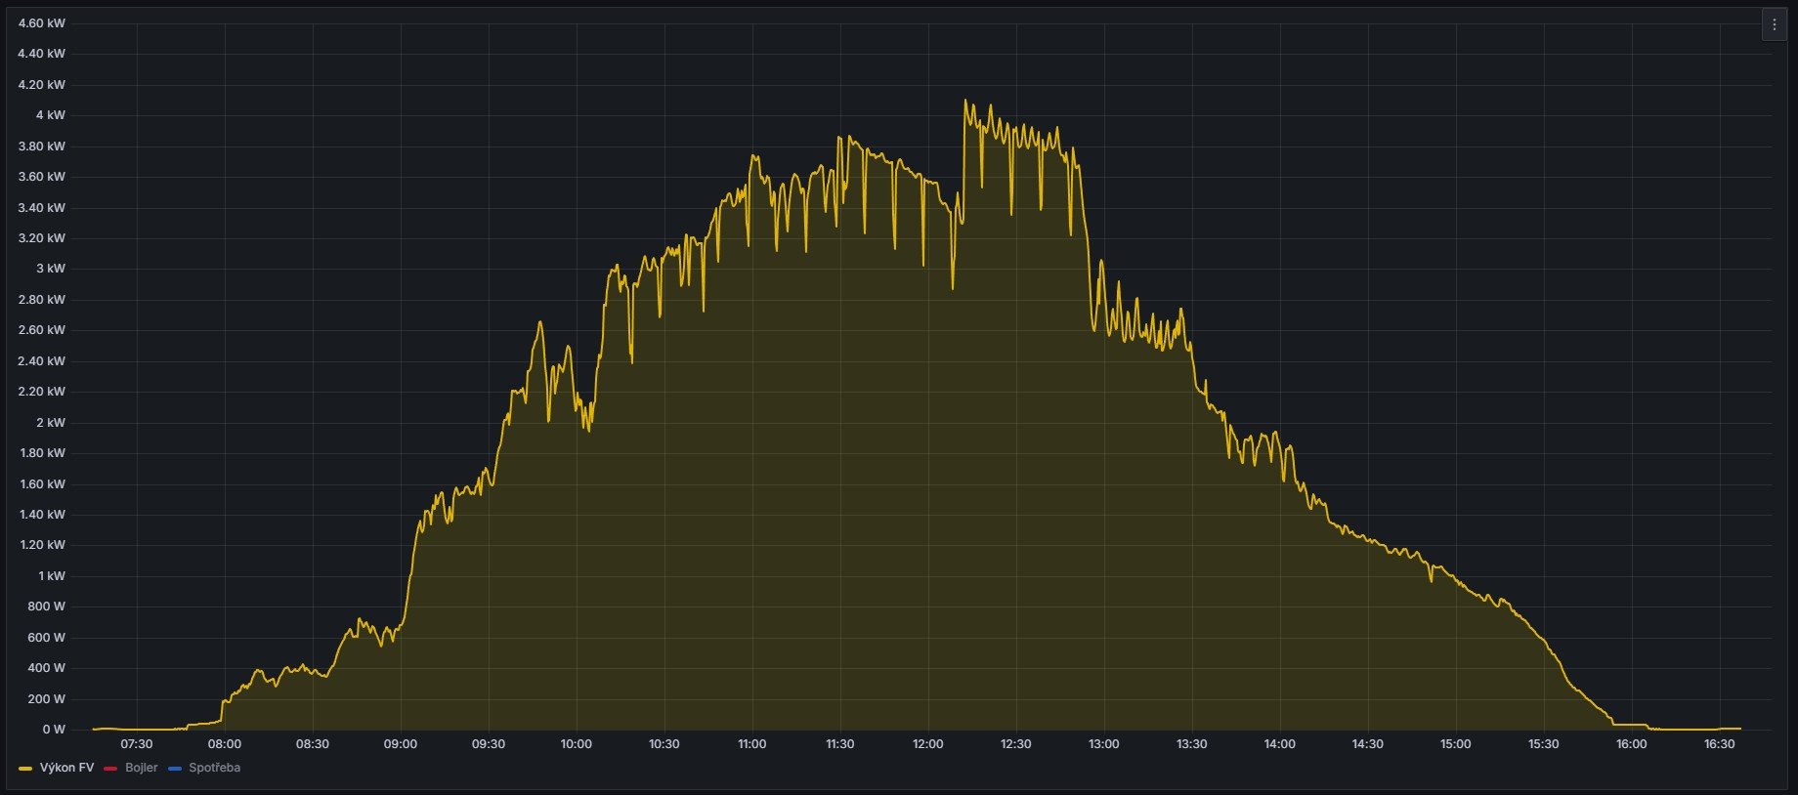The image size is (1798, 795).
Task: Click the 0 W label on the Y axis
Action: click(x=54, y=730)
